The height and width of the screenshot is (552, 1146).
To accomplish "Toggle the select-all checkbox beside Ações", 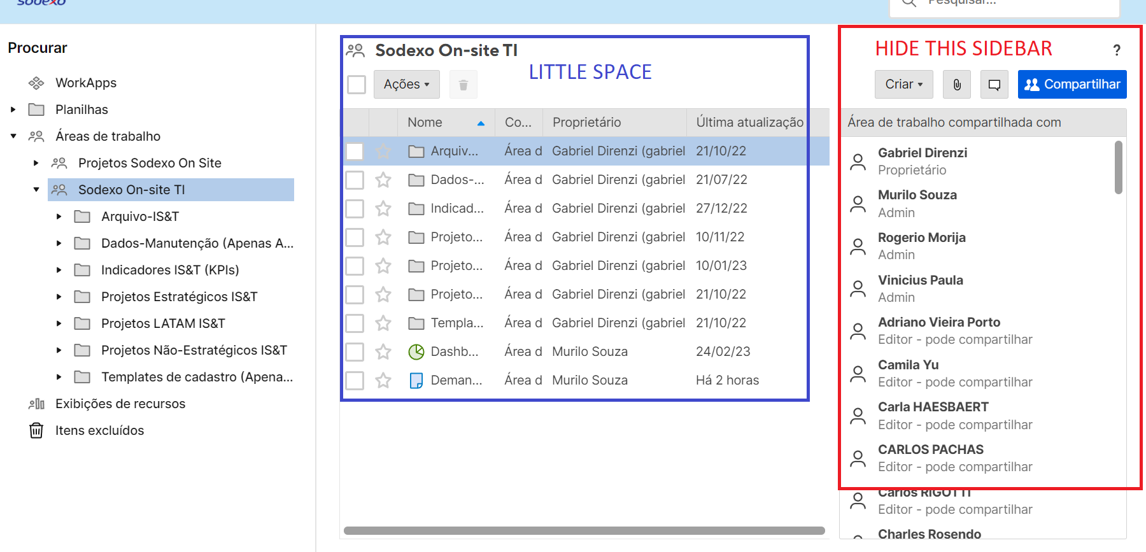I will click(357, 85).
